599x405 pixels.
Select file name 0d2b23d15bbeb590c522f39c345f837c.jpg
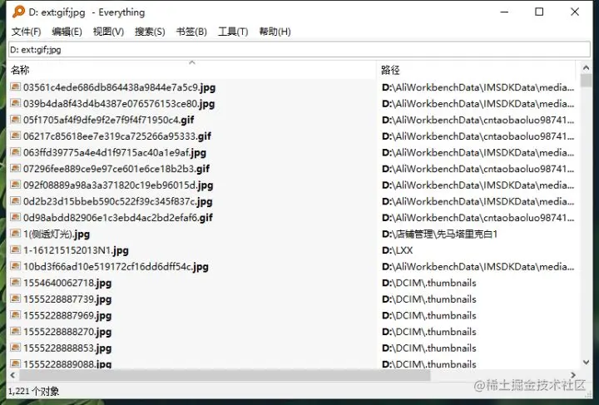117,201
